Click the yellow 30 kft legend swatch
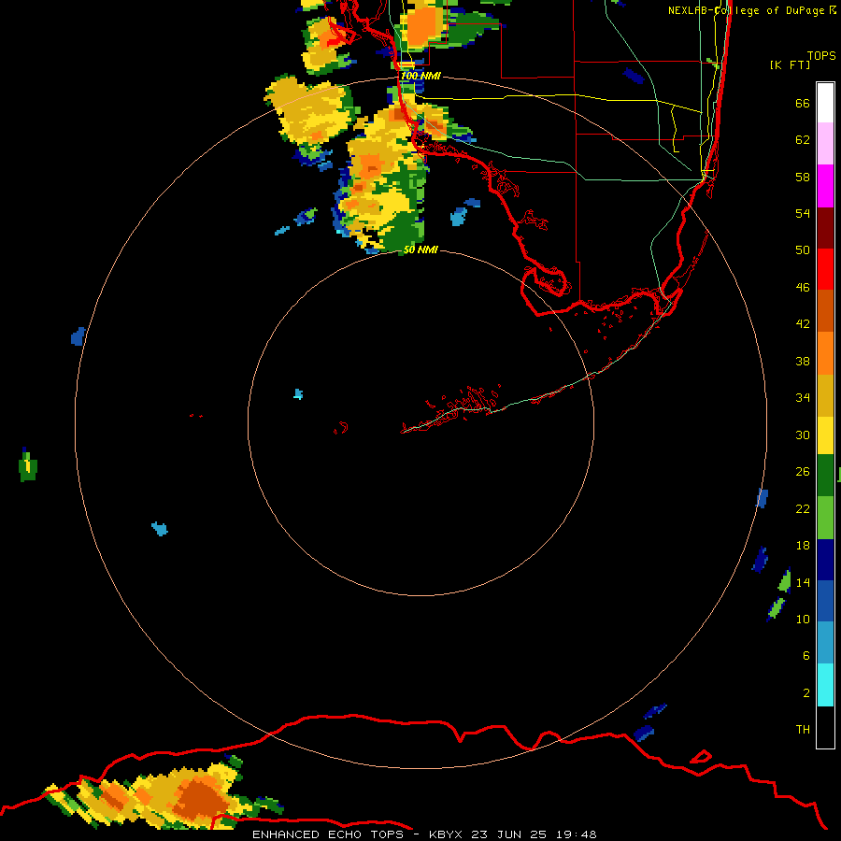Screen dimensions: 841x841 [825, 435]
